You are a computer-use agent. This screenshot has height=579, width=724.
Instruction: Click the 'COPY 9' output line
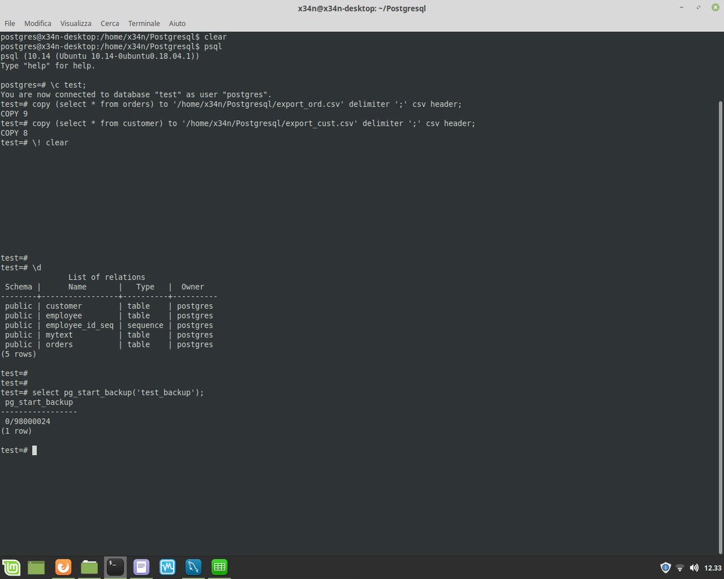(14, 113)
